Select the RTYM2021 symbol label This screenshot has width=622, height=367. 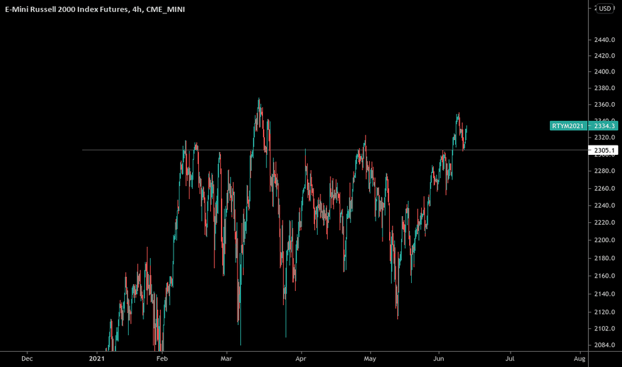coord(568,125)
